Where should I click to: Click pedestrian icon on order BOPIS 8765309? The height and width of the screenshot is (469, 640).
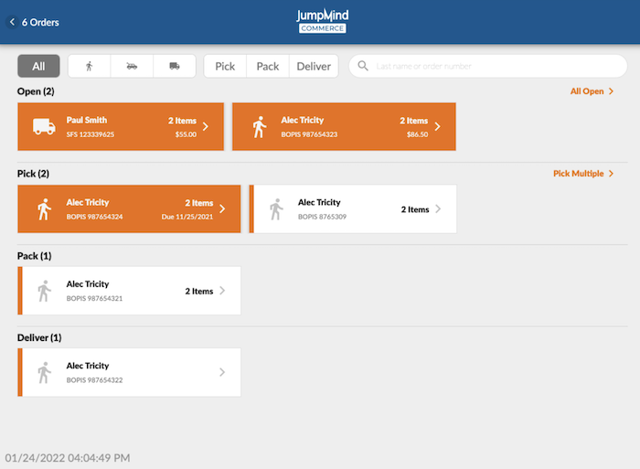tap(276, 209)
